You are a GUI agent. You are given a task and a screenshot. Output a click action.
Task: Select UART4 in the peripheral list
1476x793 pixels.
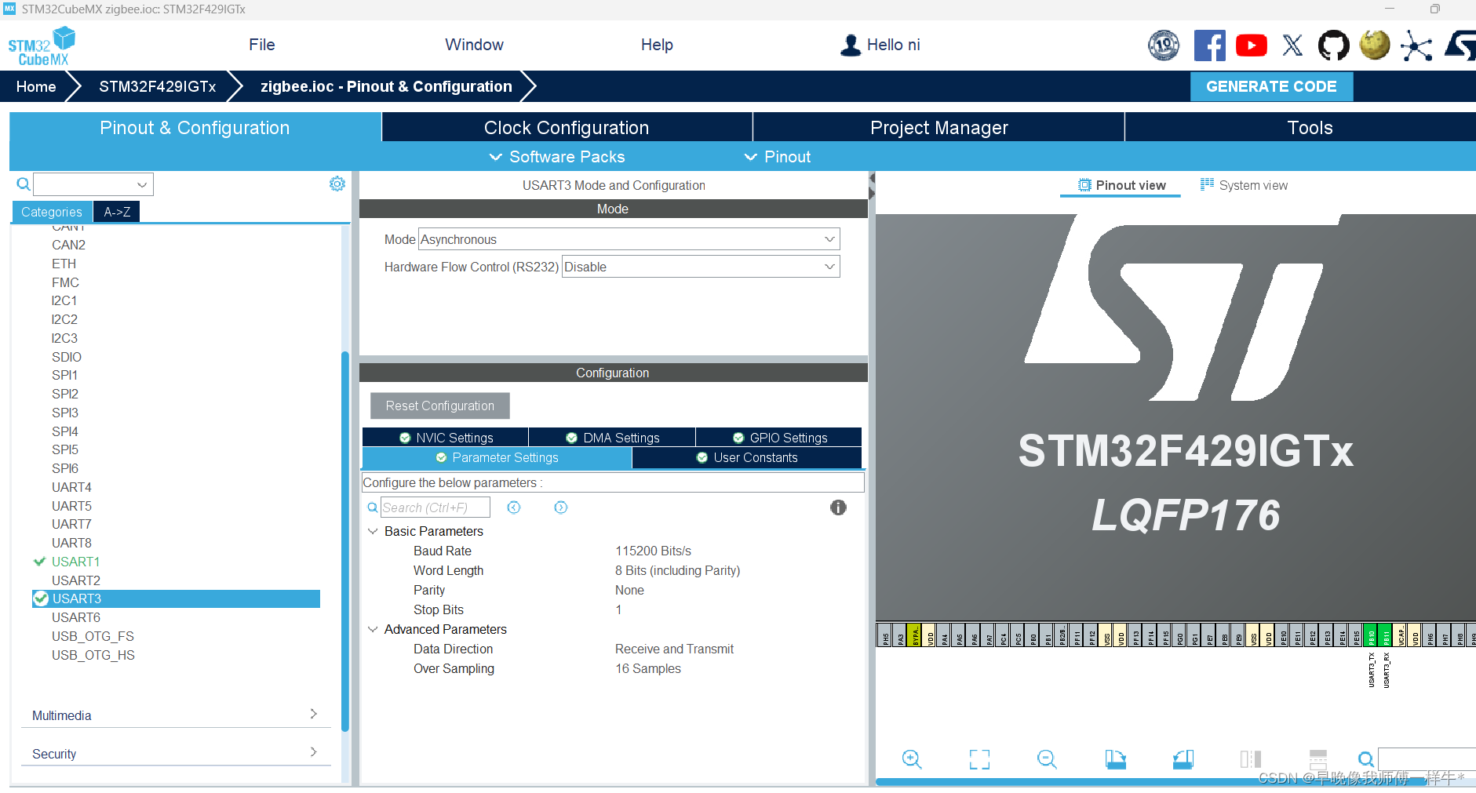pos(71,487)
